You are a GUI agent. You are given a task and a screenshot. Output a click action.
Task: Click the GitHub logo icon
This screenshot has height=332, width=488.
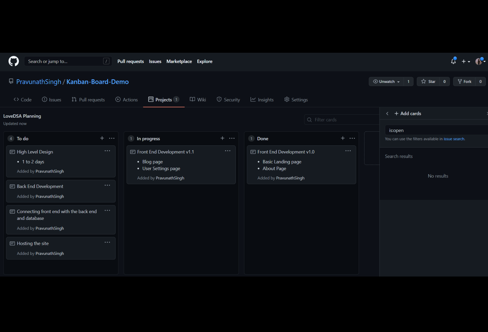(14, 61)
